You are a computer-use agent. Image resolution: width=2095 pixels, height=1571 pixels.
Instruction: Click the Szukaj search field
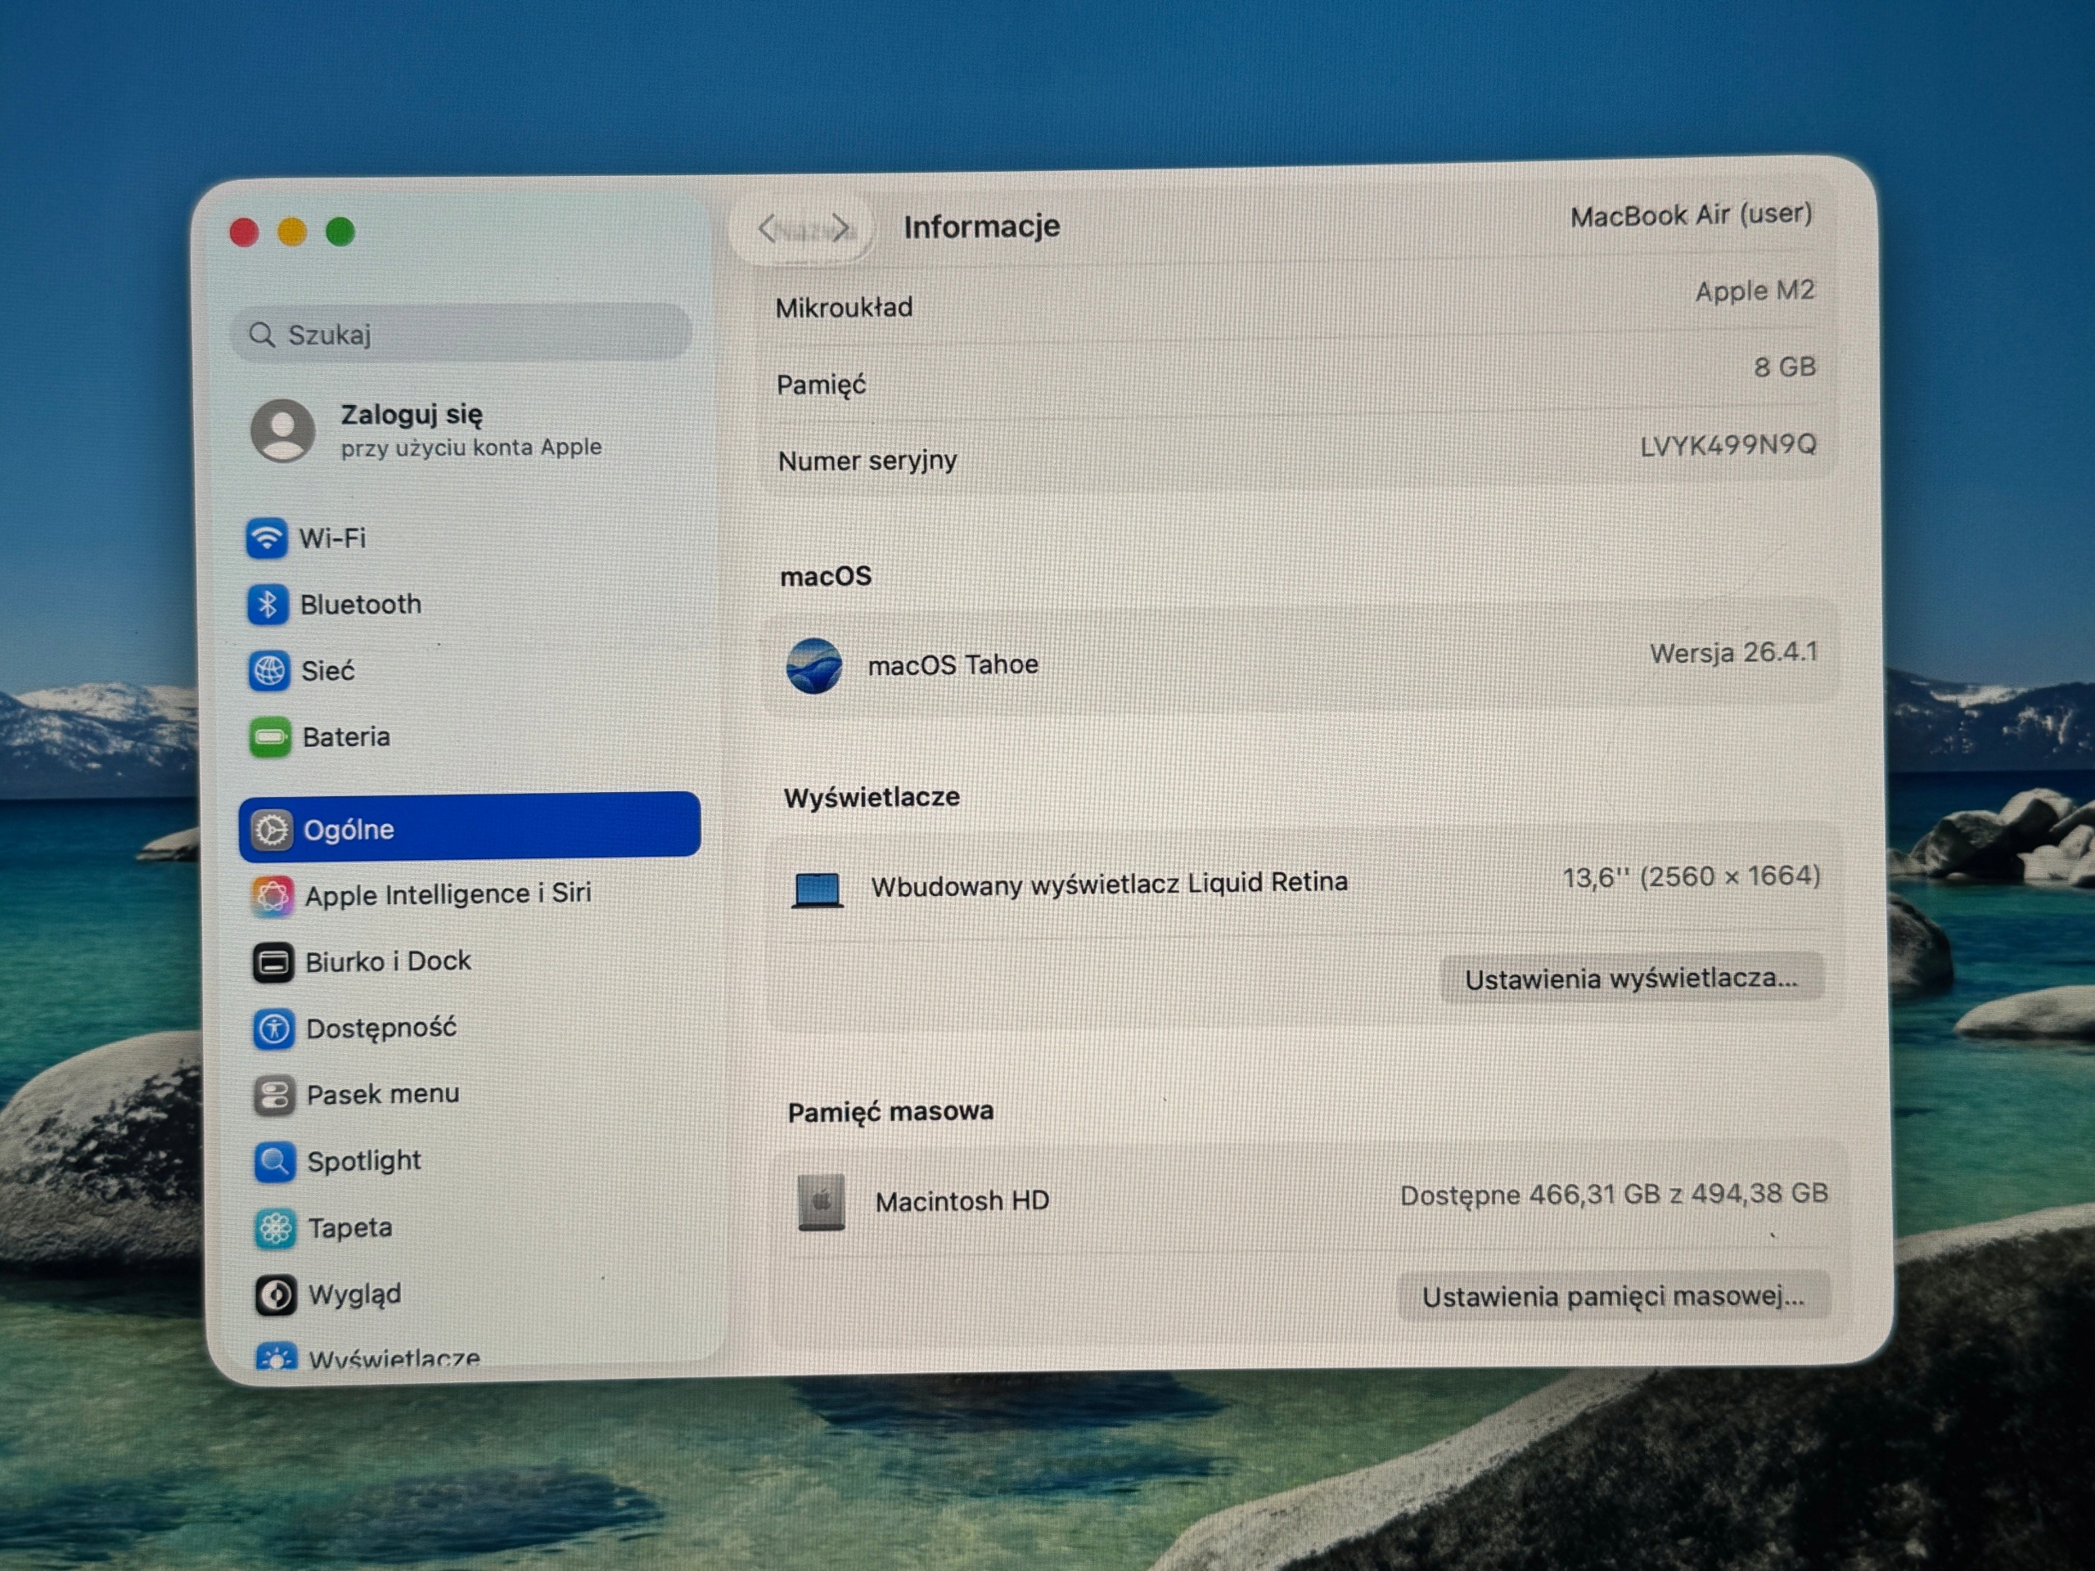coord(460,333)
